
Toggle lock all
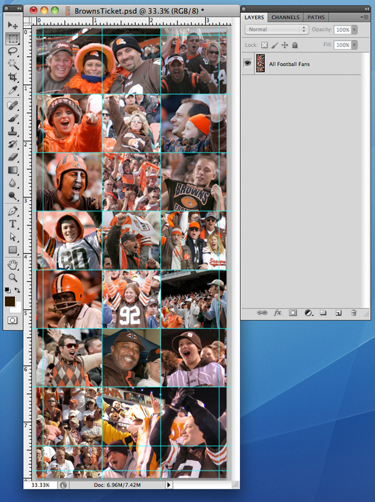pyautogui.click(x=295, y=45)
